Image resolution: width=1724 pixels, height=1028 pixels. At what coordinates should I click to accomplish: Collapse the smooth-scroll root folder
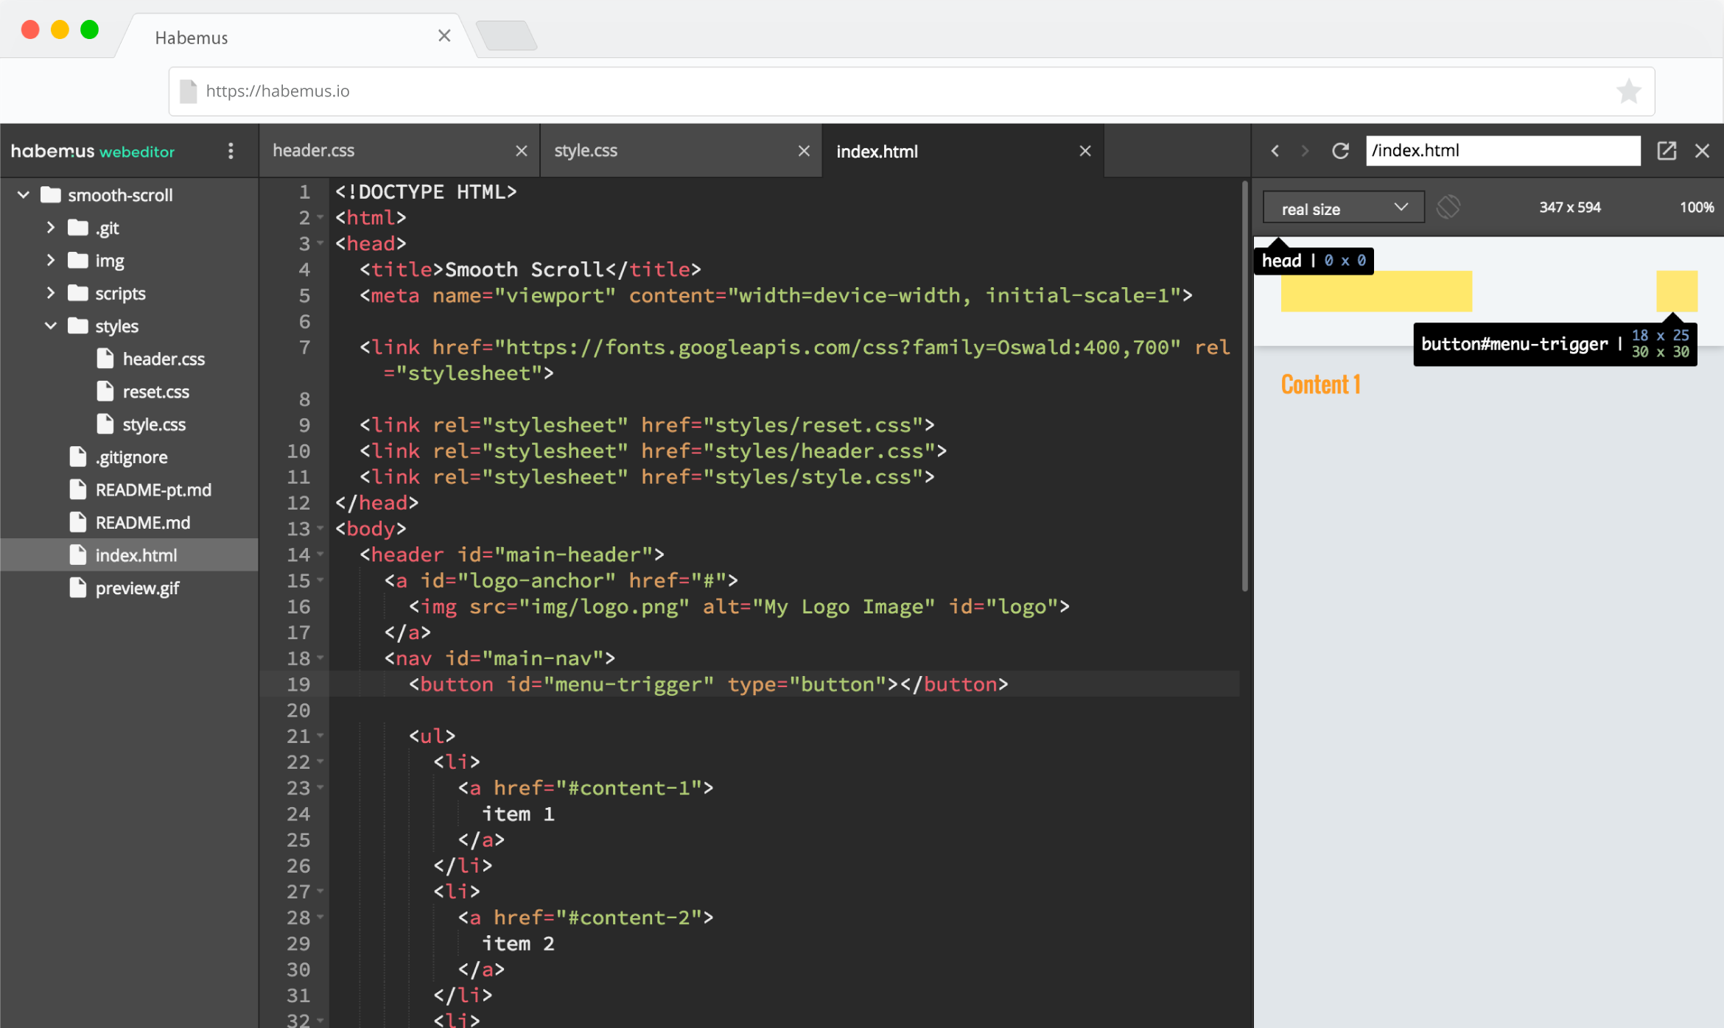tap(24, 195)
